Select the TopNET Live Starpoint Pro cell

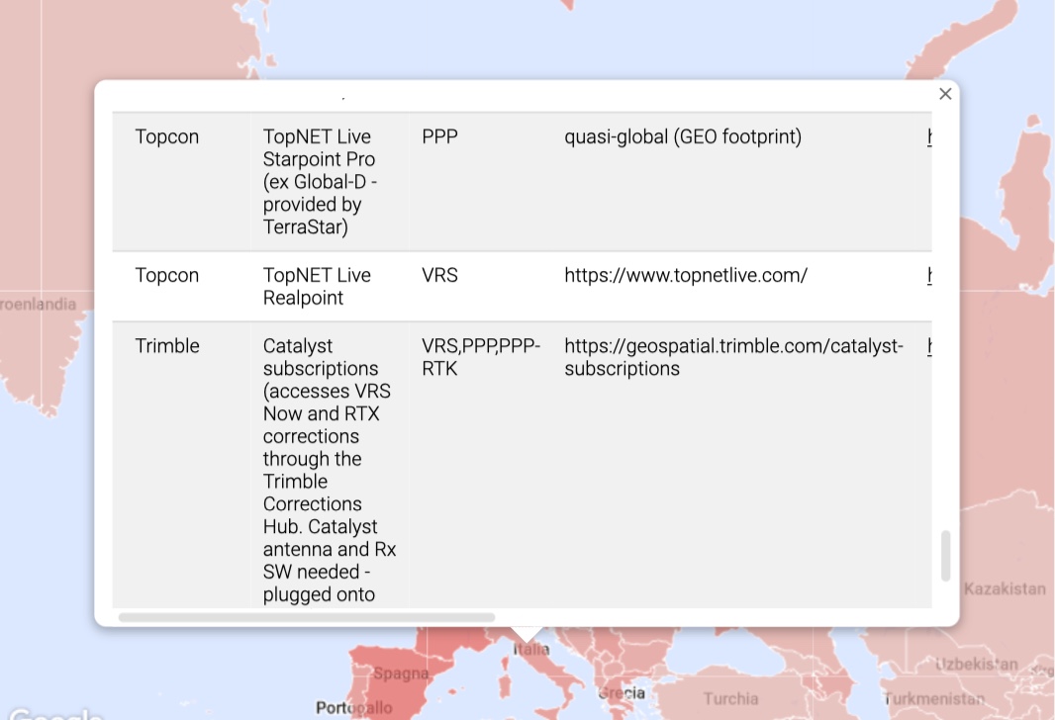point(321,182)
